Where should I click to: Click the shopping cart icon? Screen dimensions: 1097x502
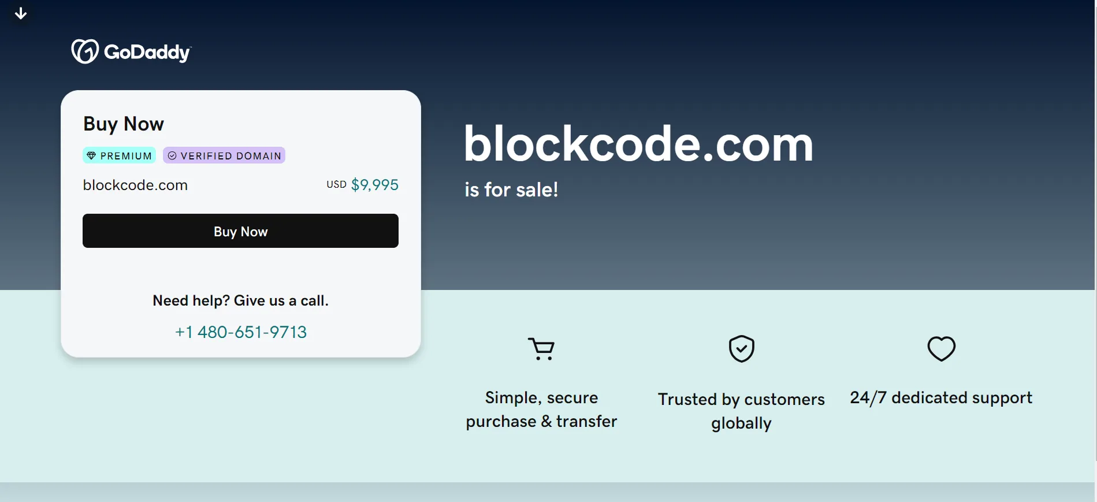point(541,349)
